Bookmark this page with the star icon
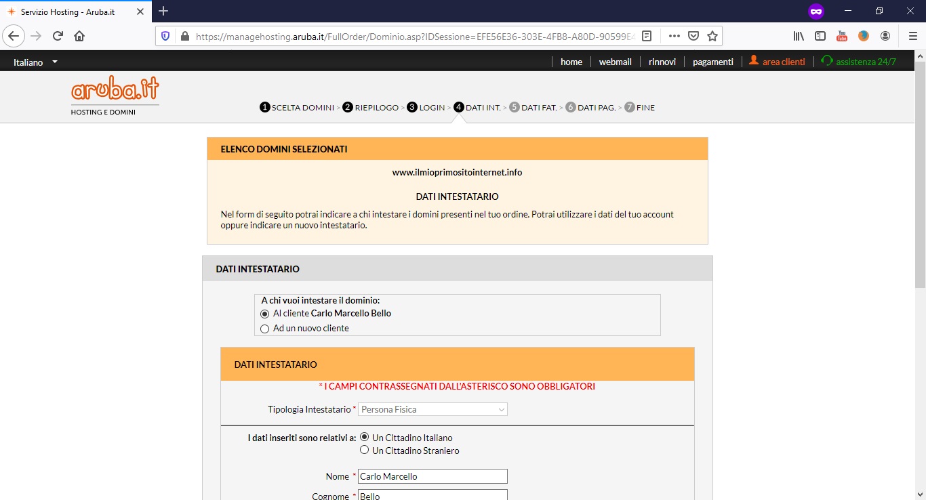This screenshot has height=500, width=926. click(x=712, y=36)
